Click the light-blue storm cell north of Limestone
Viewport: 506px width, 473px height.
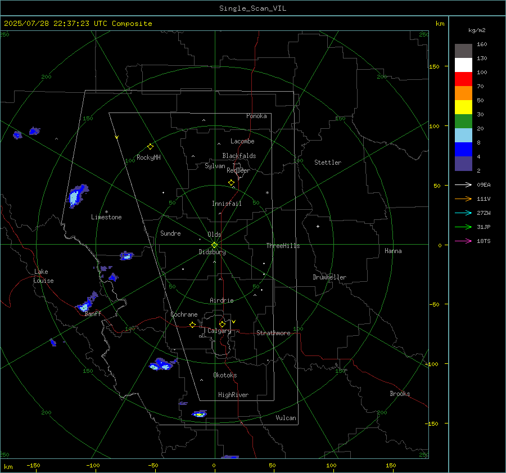pyautogui.click(x=77, y=195)
